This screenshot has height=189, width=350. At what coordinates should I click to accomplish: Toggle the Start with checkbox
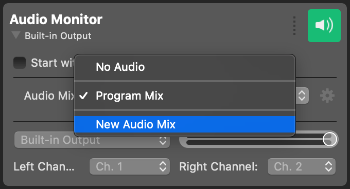pos(20,63)
